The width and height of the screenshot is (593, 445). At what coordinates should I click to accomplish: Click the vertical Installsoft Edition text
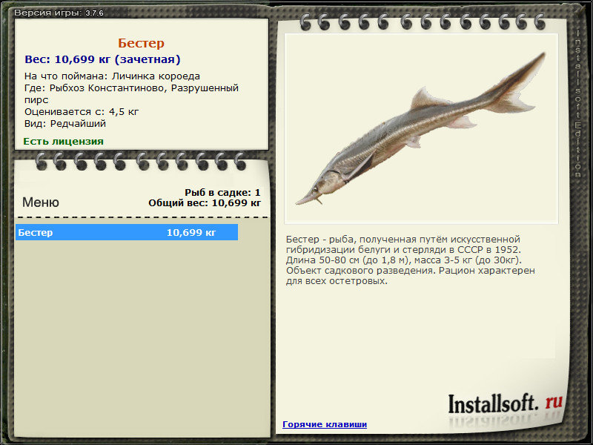pos(577,102)
